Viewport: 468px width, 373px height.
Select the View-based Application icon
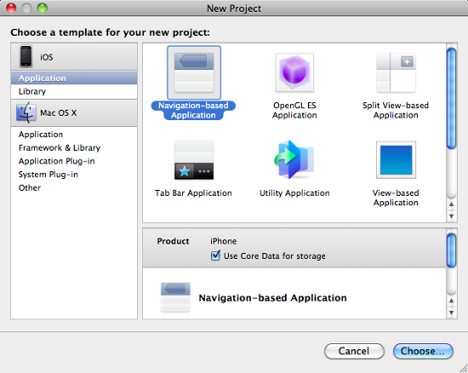(396, 160)
